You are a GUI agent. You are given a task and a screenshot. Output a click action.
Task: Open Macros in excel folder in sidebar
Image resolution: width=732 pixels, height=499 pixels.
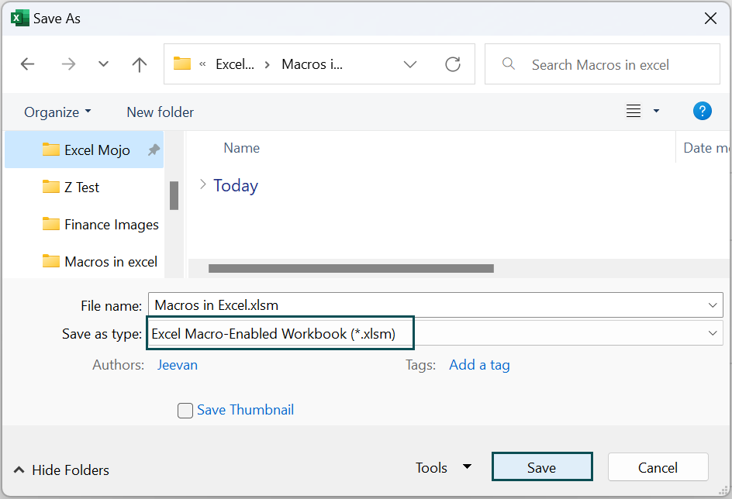(x=100, y=262)
